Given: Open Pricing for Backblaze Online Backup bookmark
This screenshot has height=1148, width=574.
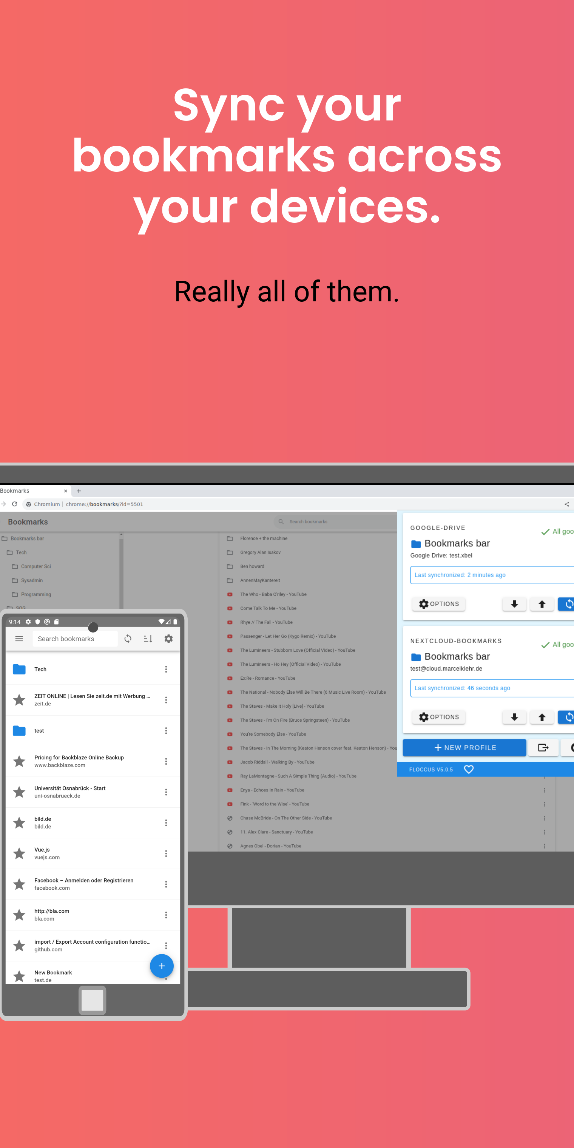Looking at the screenshot, I should 93,761.
